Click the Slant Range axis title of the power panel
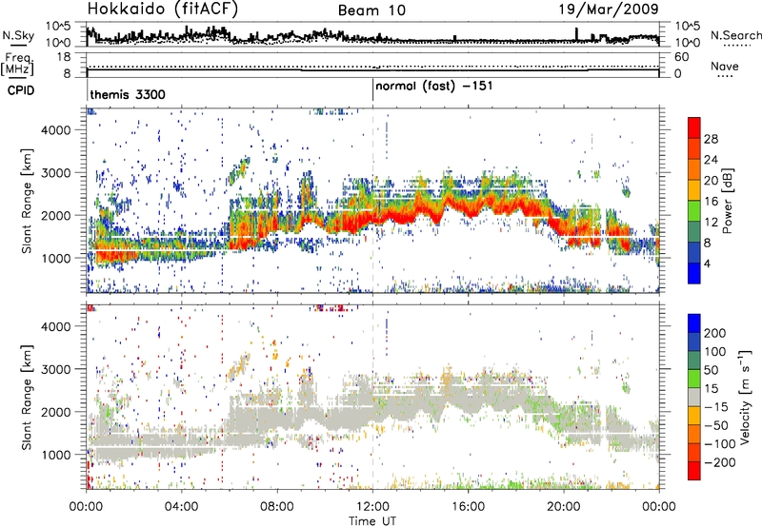 point(27,201)
